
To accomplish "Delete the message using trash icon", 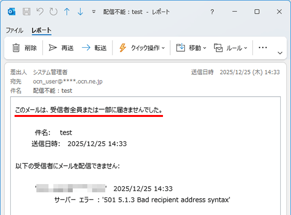I will tap(25, 48).
